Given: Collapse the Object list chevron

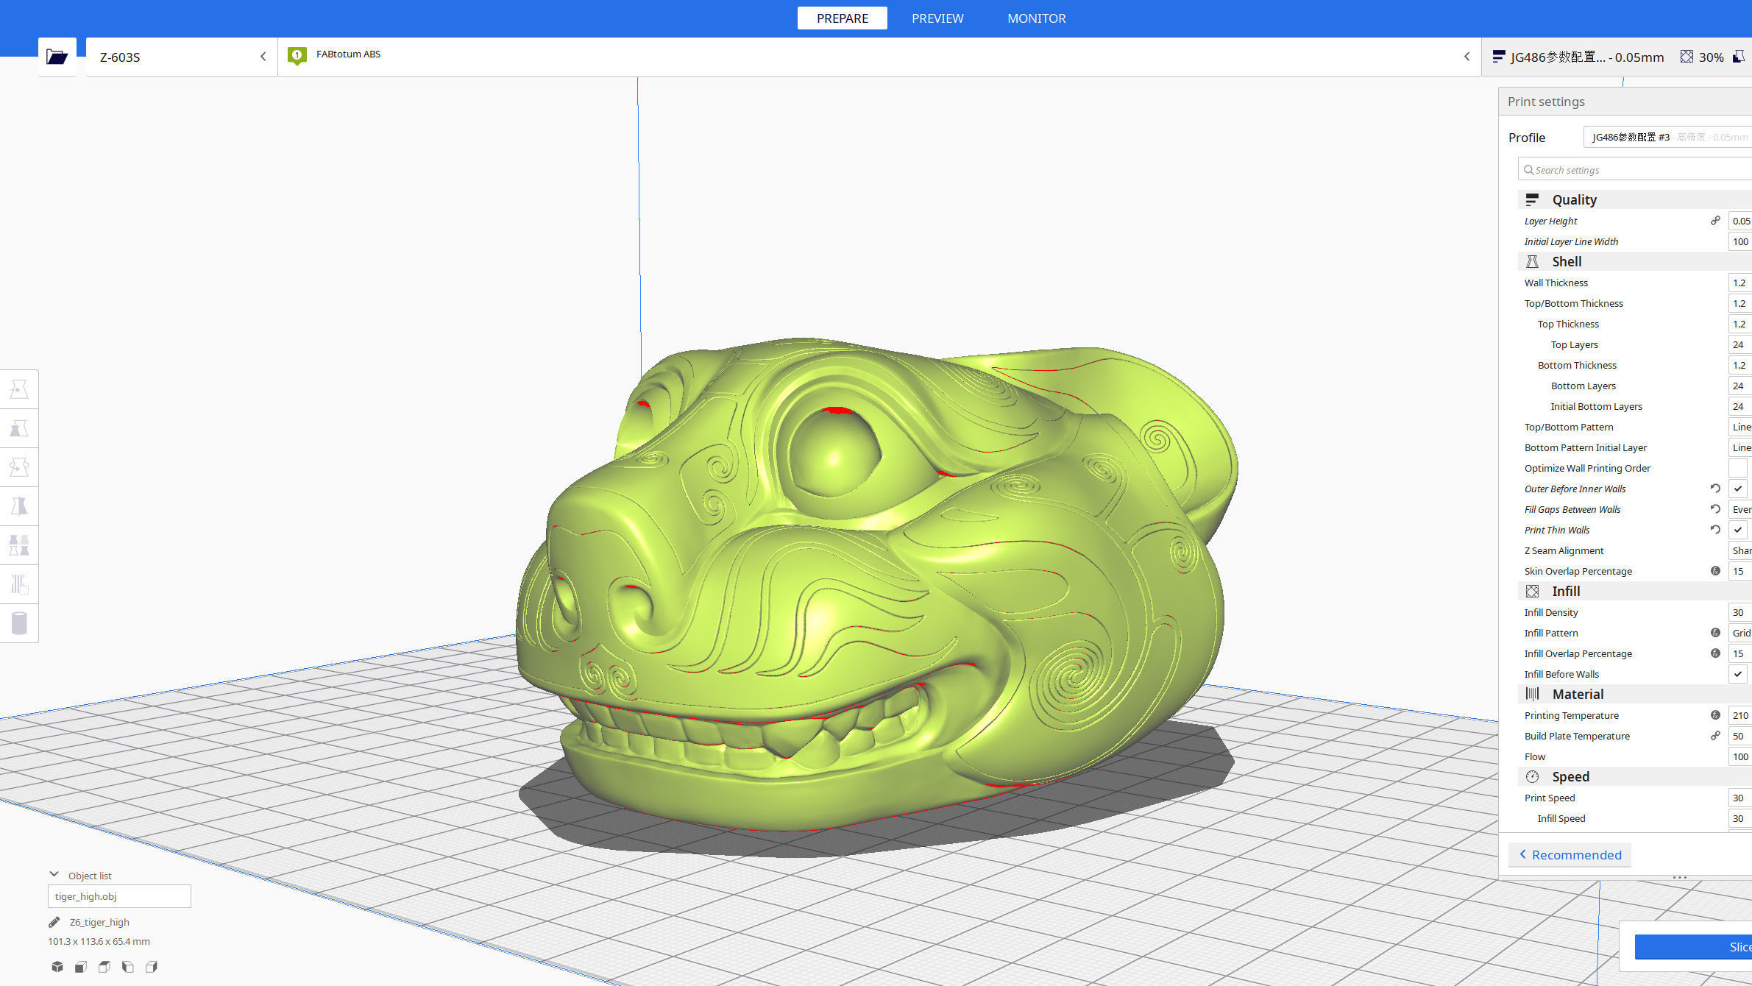Looking at the screenshot, I should pyautogui.click(x=54, y=875).
